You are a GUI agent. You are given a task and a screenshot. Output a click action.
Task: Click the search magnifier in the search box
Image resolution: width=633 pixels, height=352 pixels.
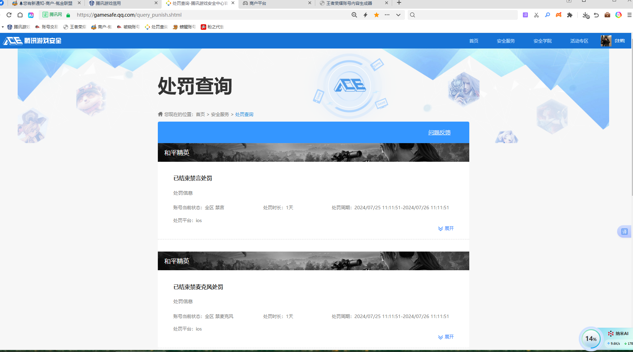click(413, 15)
